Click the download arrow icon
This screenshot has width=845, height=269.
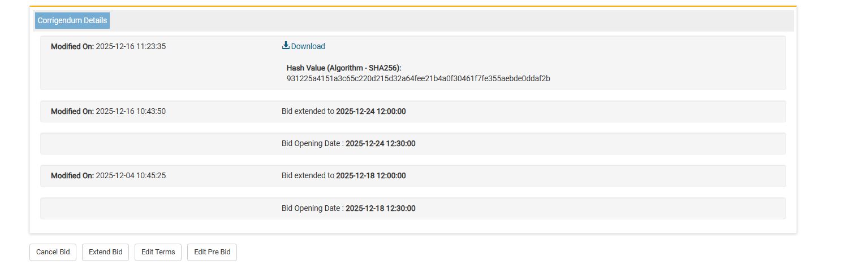286,46
